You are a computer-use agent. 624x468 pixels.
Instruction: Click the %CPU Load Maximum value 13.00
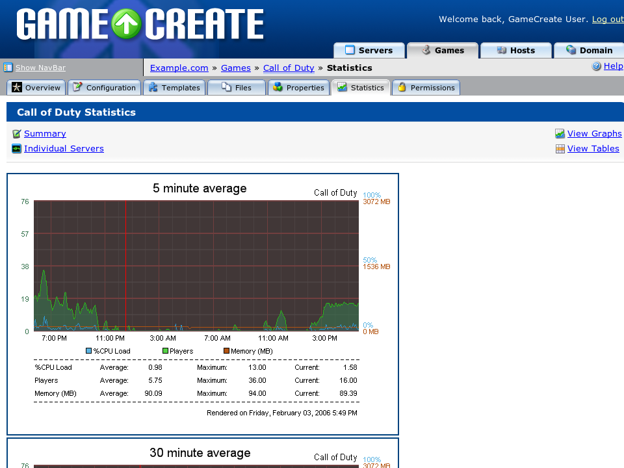257,367
